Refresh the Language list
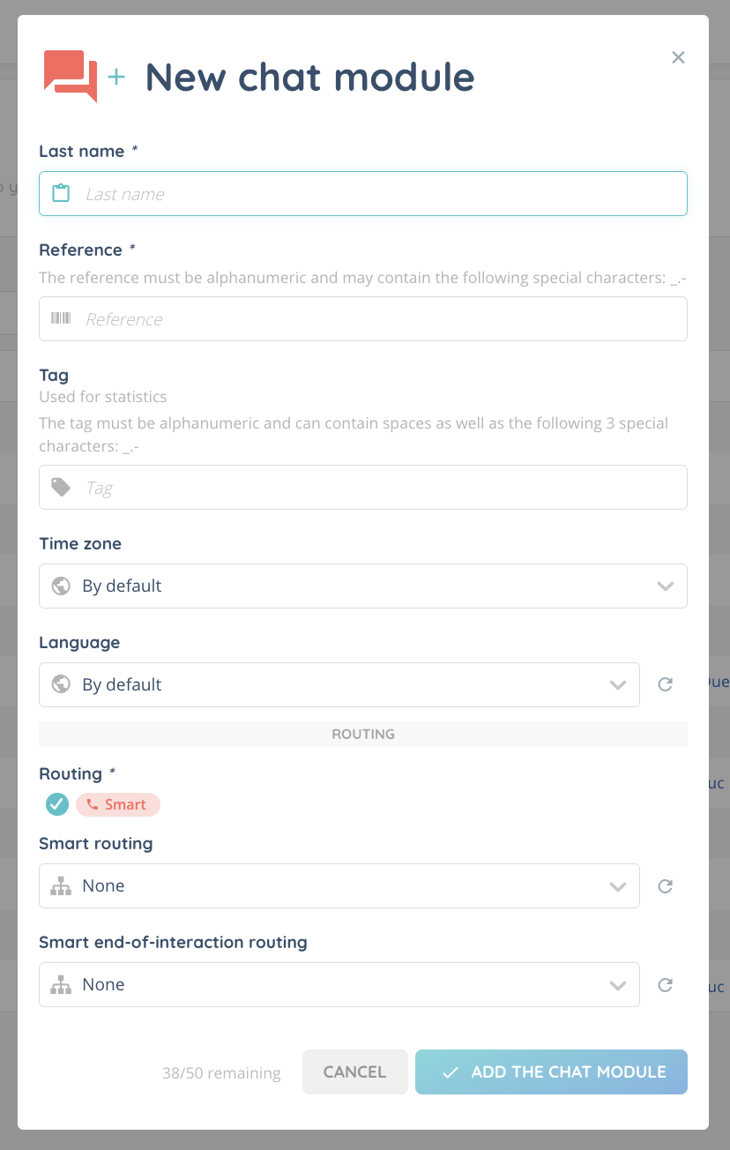730x1150 pixels. (x=666, y=684)
